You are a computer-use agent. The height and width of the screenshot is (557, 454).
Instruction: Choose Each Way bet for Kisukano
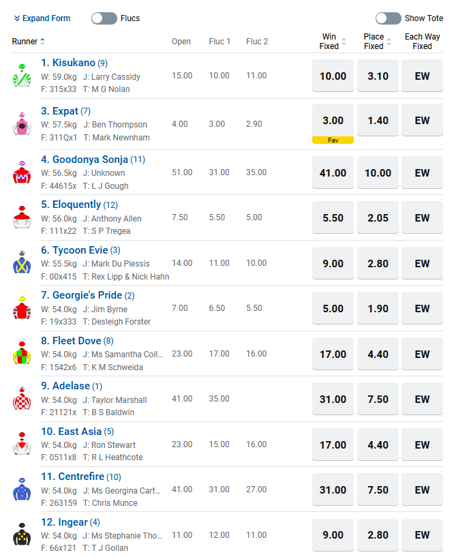422,76
